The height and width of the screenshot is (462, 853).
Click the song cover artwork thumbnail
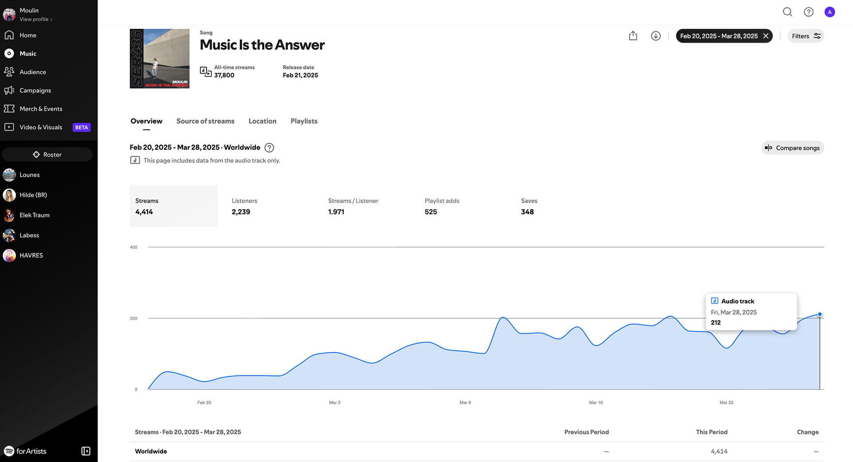(x=159, y=59)
